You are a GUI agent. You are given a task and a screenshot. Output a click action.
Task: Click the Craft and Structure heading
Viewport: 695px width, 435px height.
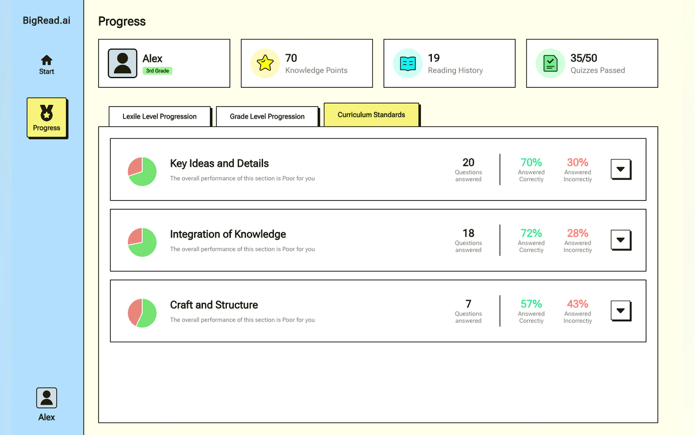[x=214, y=305]
